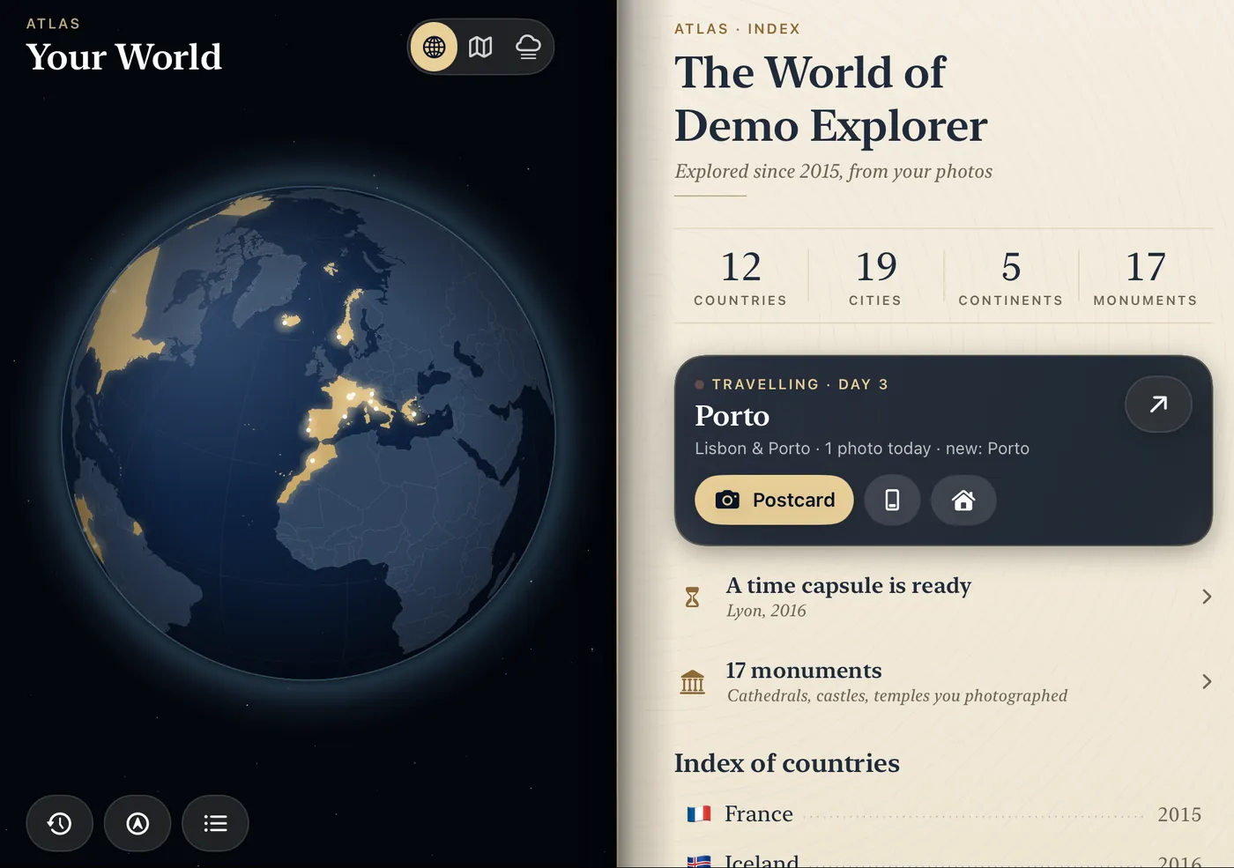
Task: Click the 5 Continents statistic
Action: tap(1011, 278)
